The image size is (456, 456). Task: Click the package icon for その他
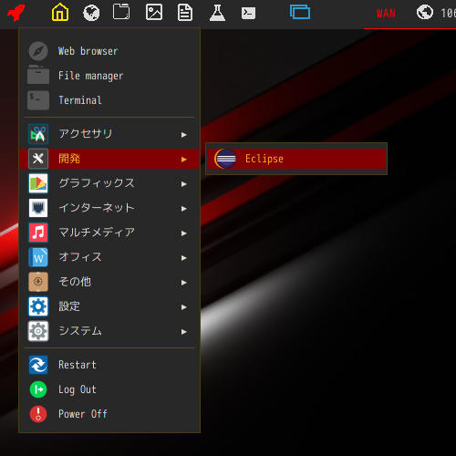point(38,282)
